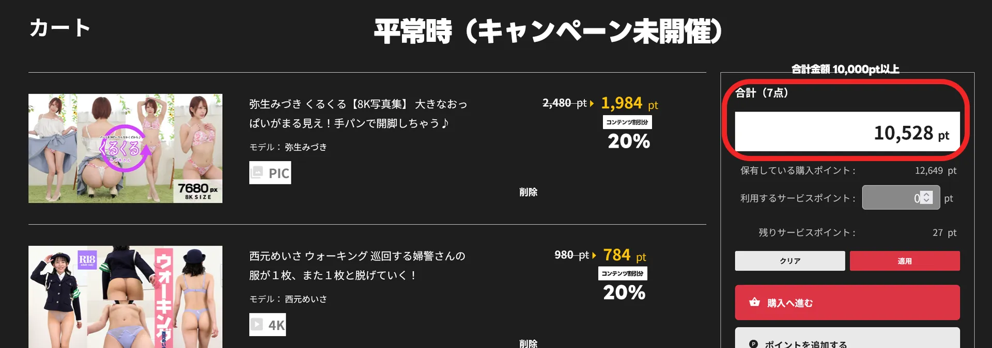This screenshot has width=992, height=348.
Task: Click the 4K video badge icon
Action: tap(257, 325)
